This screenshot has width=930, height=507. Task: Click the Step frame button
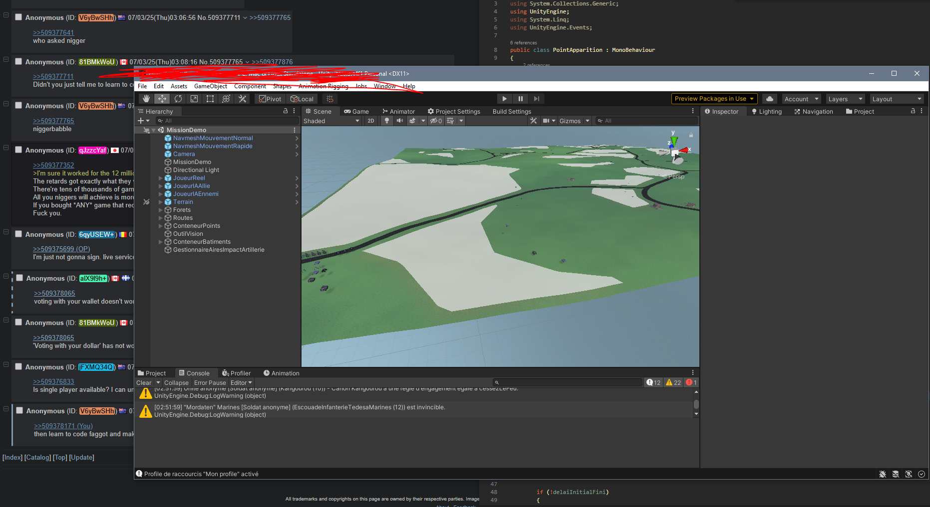pyautogui.click(x=536, y=99)
